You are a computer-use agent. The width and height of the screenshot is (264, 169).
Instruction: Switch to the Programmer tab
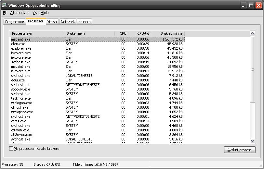tap(15, 22)
